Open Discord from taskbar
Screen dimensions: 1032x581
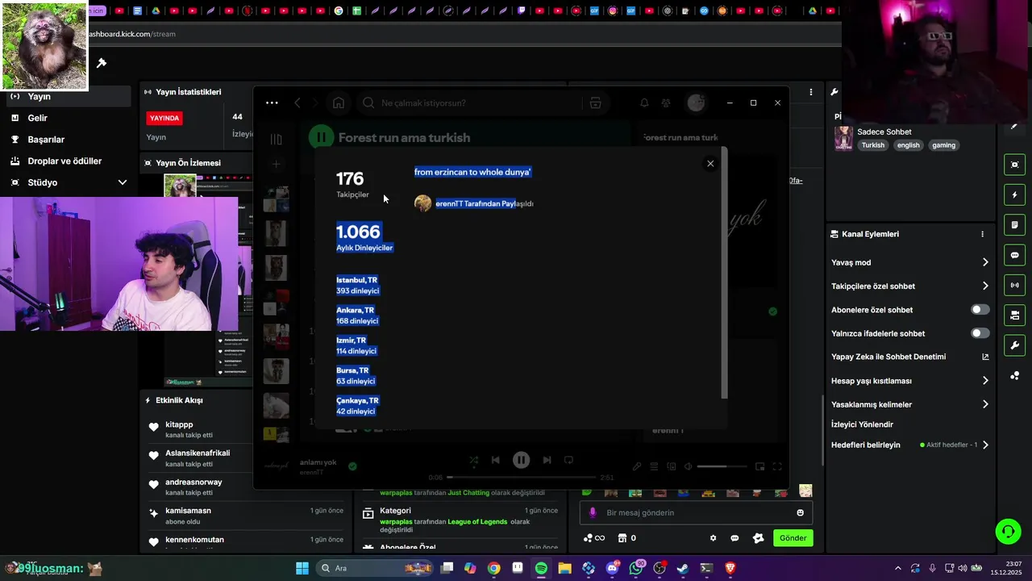click(x=612, y=568)
